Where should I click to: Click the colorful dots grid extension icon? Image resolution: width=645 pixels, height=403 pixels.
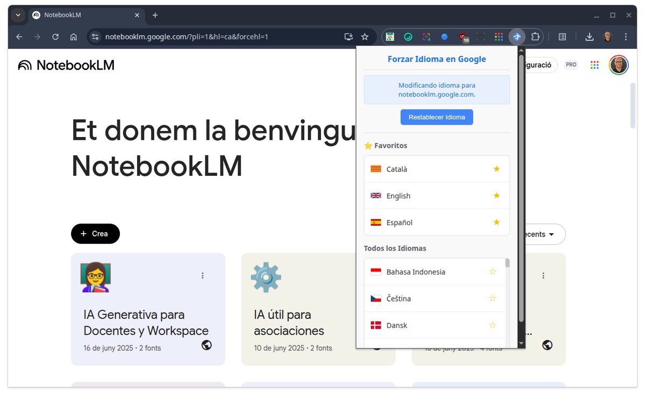click(x=499, y=37)
